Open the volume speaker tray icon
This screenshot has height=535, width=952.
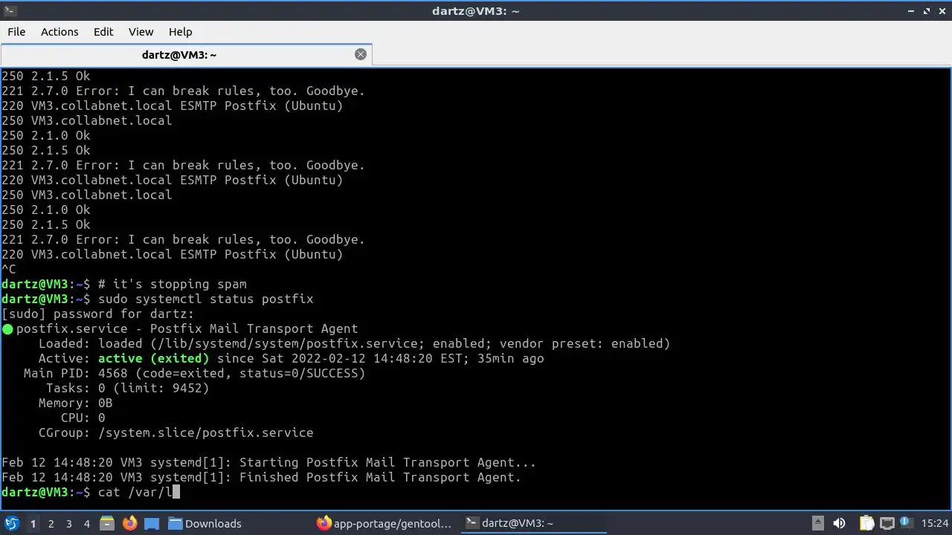click(839, 523)
